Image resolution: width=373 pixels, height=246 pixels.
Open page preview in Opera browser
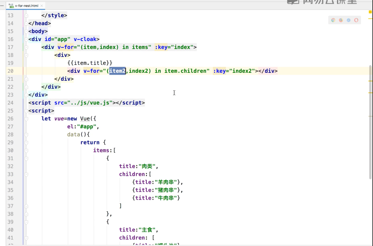pyautogui.click(x=356, y=20)
